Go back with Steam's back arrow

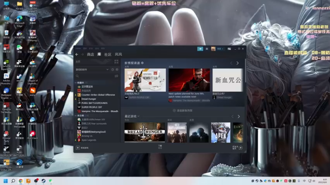77,54
